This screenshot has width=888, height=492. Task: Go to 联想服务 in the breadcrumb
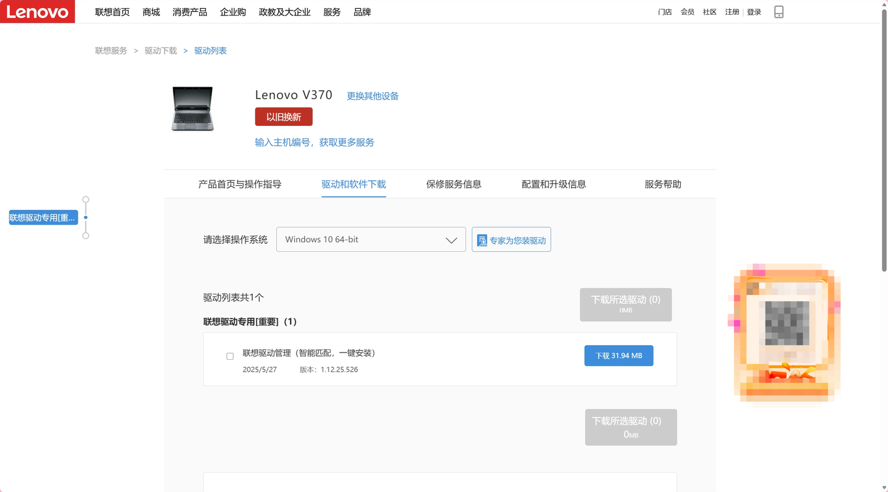[x=111, y=51]
